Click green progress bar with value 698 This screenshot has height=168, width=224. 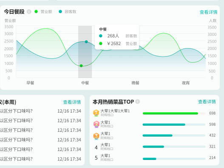174,113
